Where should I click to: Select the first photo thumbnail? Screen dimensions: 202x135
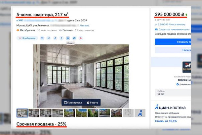(22, 113)
